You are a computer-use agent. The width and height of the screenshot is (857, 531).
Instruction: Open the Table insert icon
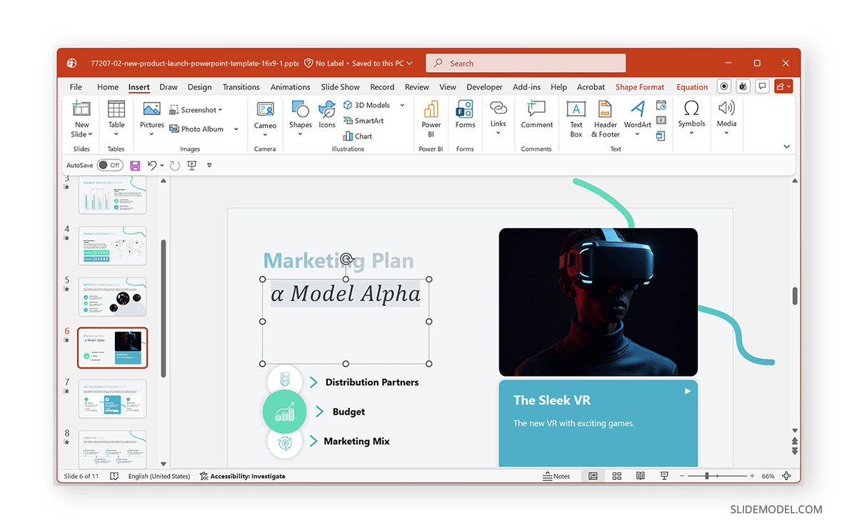[116, 109]
